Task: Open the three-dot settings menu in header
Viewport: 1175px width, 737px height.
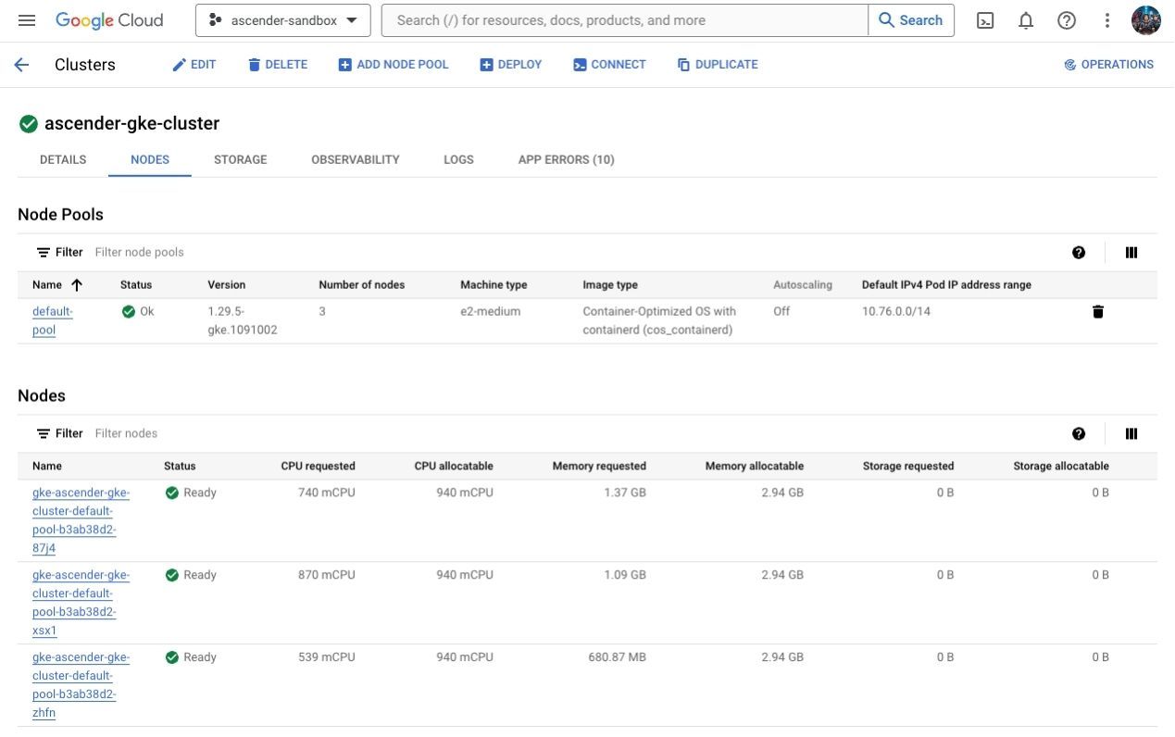Action: click(1106, 20)
